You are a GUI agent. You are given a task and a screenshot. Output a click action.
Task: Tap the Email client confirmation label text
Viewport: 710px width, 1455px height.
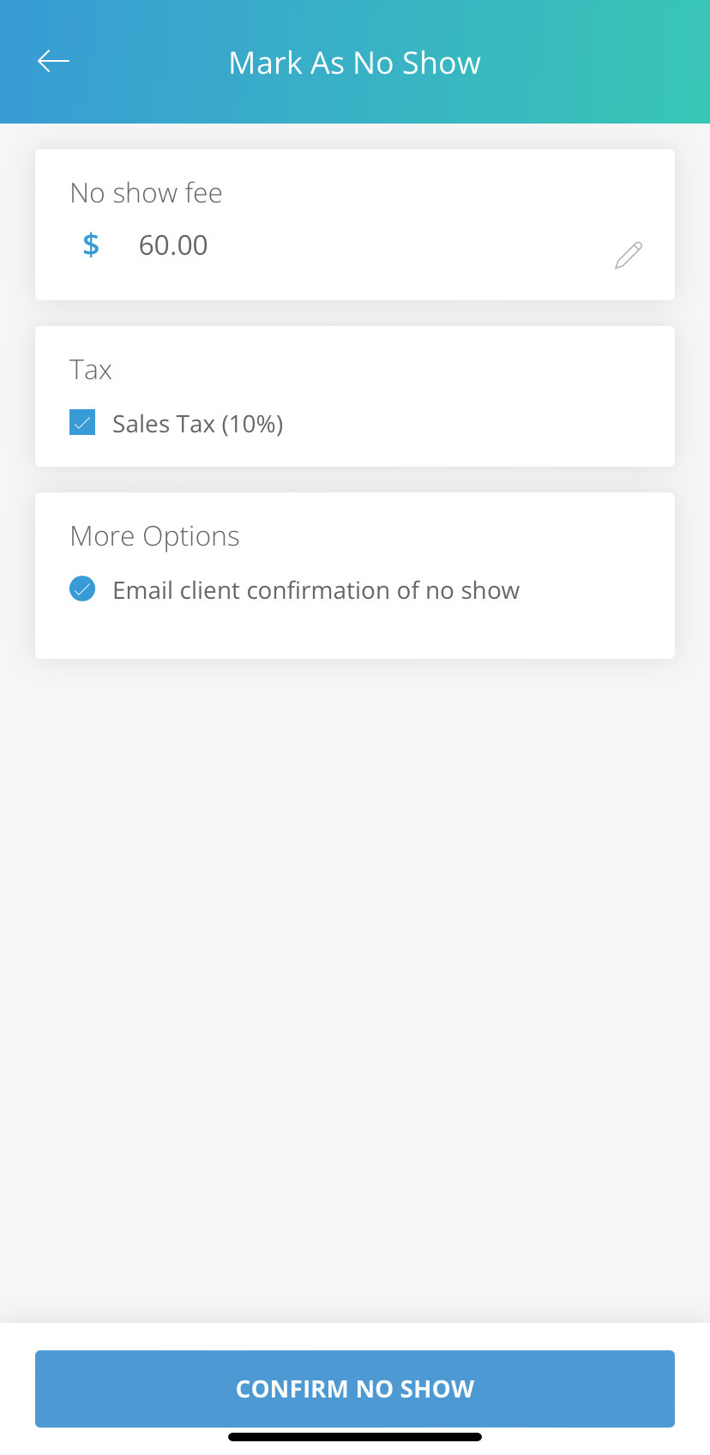pyautogui.click(x=316, y=590)
